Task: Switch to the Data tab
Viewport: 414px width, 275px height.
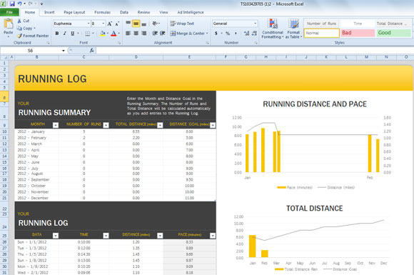Action: 123,12
